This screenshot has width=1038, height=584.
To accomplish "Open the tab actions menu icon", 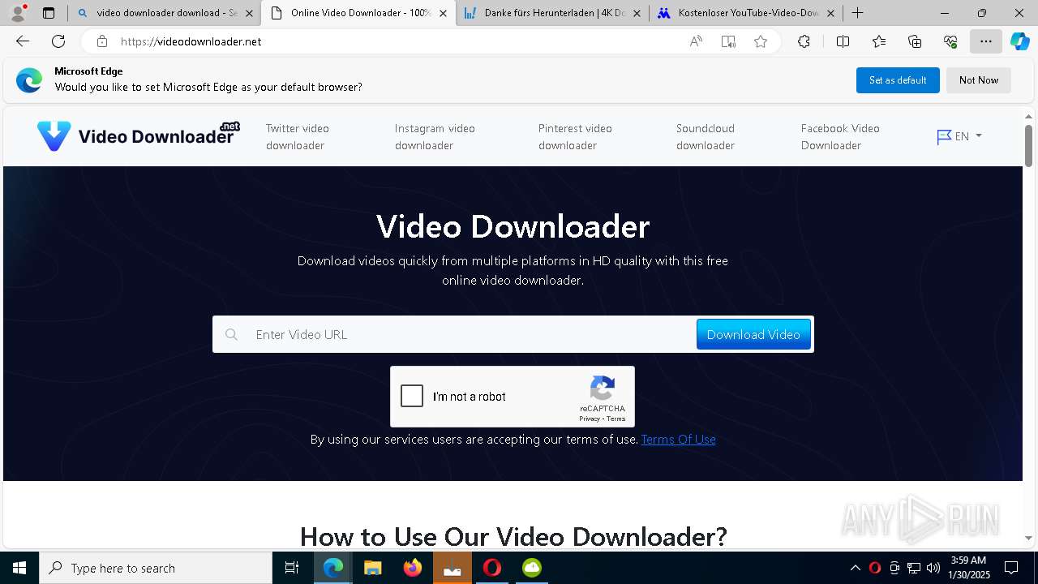I will click(x=49, y=13).
